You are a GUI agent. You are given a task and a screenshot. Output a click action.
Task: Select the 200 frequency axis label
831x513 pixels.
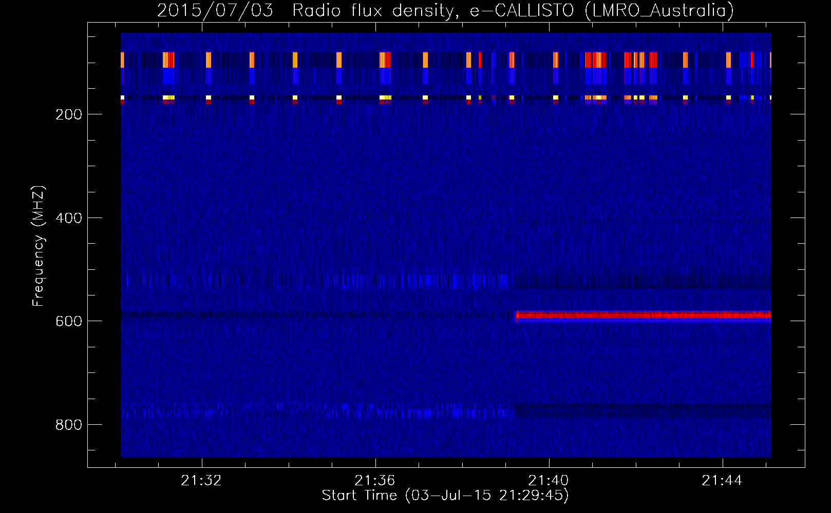69,114
